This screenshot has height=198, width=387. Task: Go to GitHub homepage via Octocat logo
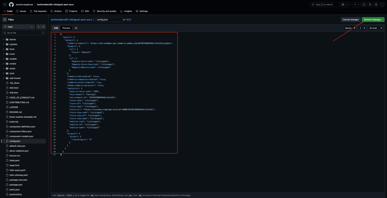[x=11, y=5]
